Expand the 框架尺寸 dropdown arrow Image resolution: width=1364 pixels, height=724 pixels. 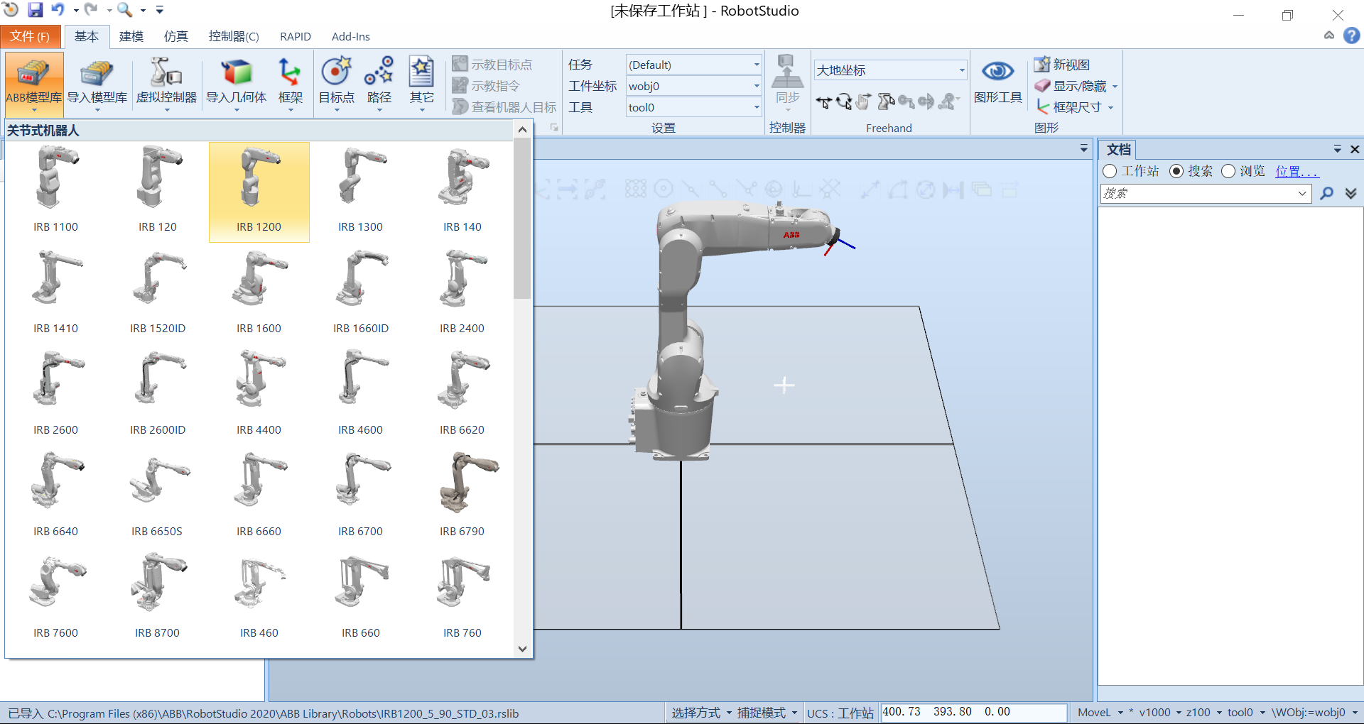[1110, 108]
